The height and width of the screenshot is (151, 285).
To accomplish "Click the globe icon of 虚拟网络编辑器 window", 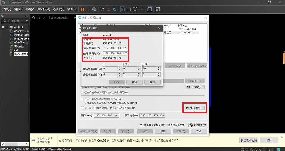I will pos(80,18).
